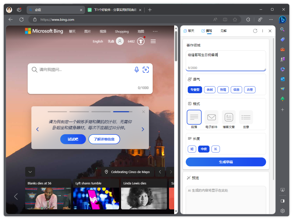The width and height of the screenshot is (293, 220).
Task: Switch Bing language to English
Action: click(x=98, y=41)
